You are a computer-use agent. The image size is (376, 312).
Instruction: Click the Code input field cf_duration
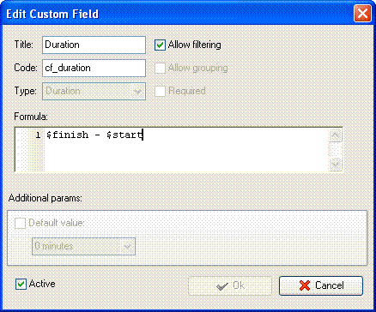click(x=94, y=68)
